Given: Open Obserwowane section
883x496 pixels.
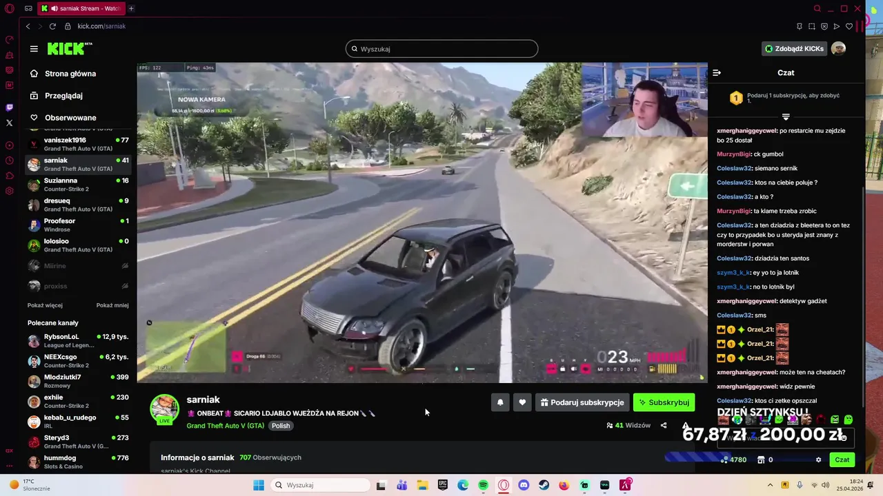Looking at the screenshot, I should 70,118.
